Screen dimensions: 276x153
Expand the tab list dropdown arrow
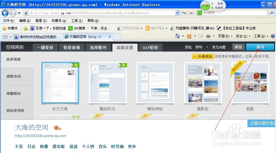tap(11, 37)
